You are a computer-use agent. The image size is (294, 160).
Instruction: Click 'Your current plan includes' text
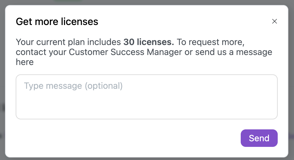click(68, 42)
